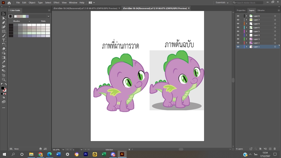
Task: Select the Eraser tool
Action: coord(4,49)
